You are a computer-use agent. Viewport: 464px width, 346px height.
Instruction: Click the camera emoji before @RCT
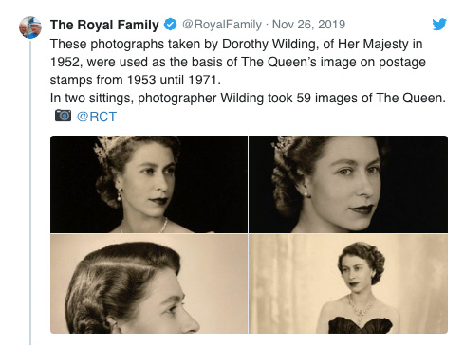(x=63, y=116)
